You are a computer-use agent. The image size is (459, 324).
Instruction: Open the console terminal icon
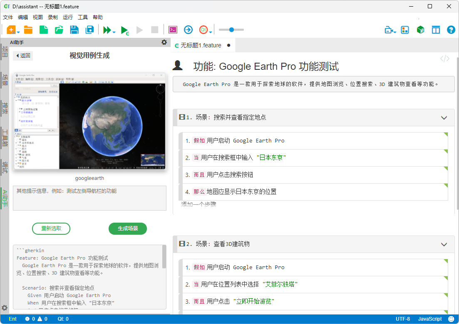coord(173,30)
